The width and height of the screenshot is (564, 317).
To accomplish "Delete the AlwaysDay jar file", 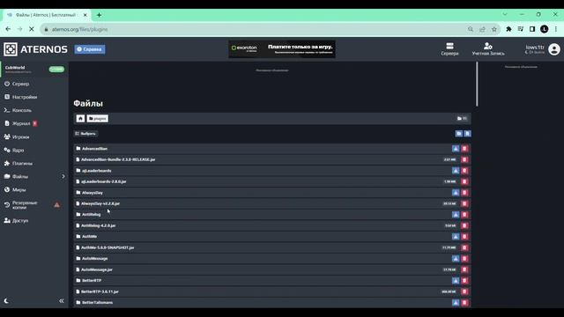I will coord(464,203).
